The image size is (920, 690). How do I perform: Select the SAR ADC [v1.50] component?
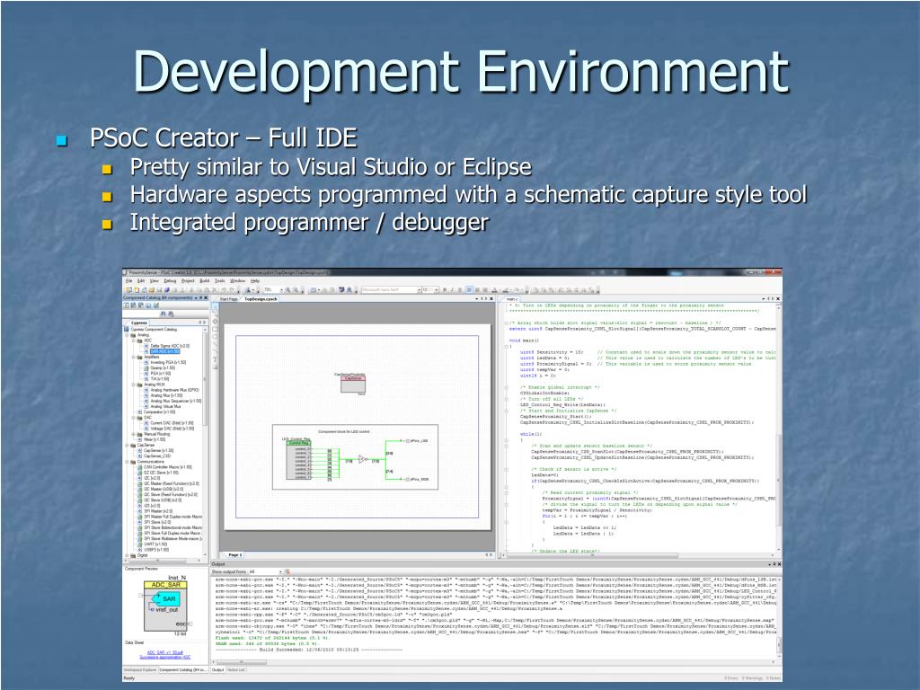coord(165,351)
